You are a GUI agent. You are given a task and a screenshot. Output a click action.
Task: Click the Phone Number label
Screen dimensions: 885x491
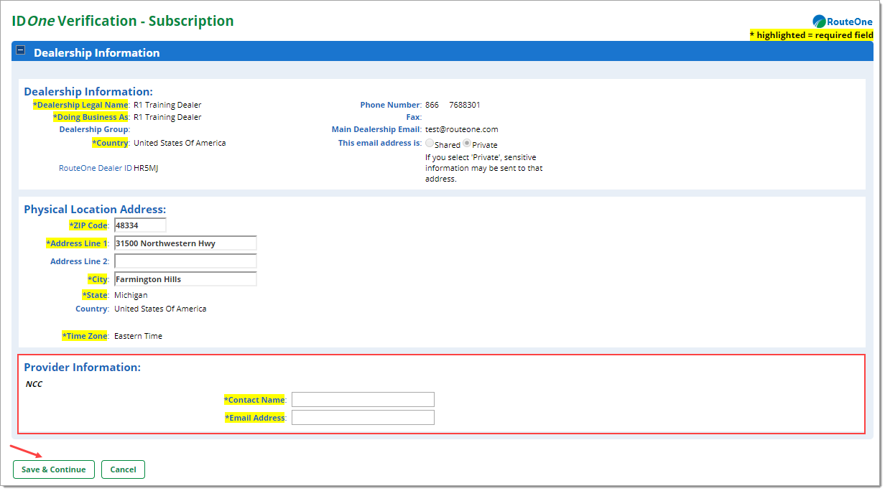[x=390, y=105]
